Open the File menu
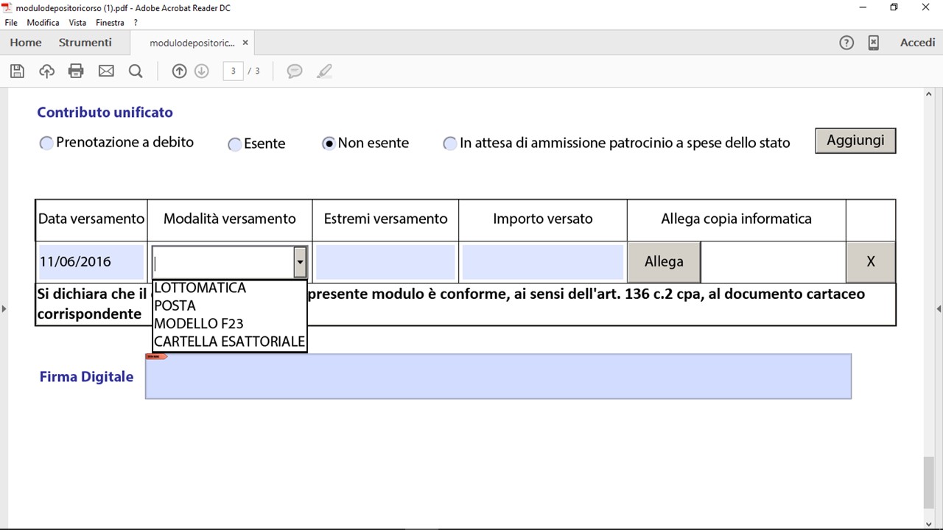This screenshot has height=530, width=943. tap(11, 23)
